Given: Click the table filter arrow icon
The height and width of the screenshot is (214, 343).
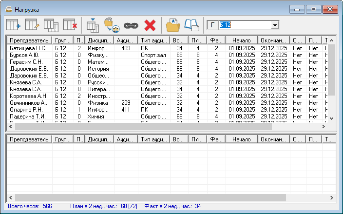Looking at the screenshot, I should [x=92, y=25].
